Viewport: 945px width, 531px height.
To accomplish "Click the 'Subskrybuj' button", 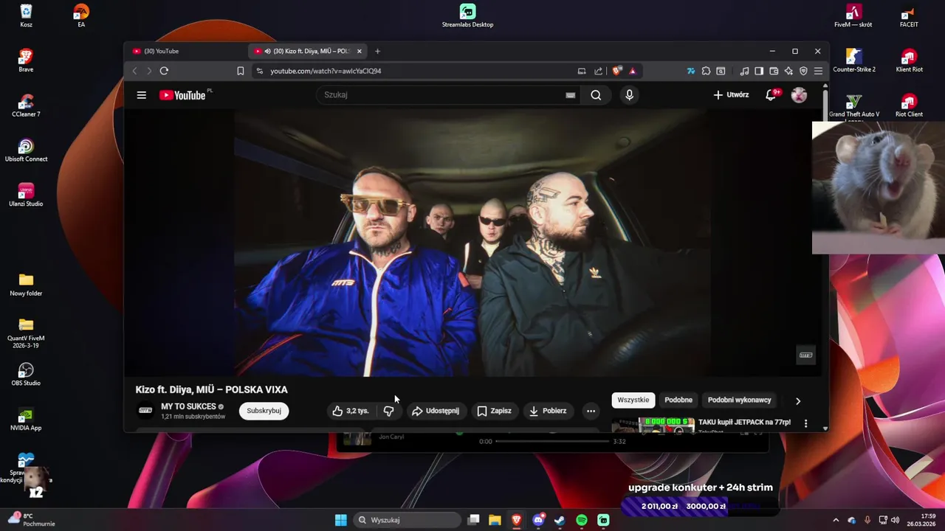I will click(264, 411).
